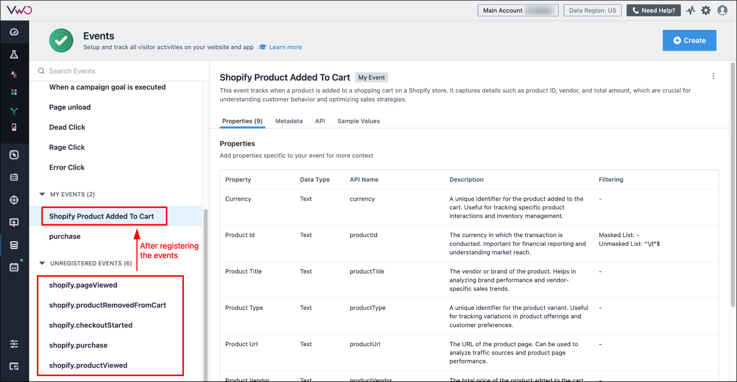Viewport: 737px width, 382px height.
Task: Click the My Event tag
Action: point(371,77)
